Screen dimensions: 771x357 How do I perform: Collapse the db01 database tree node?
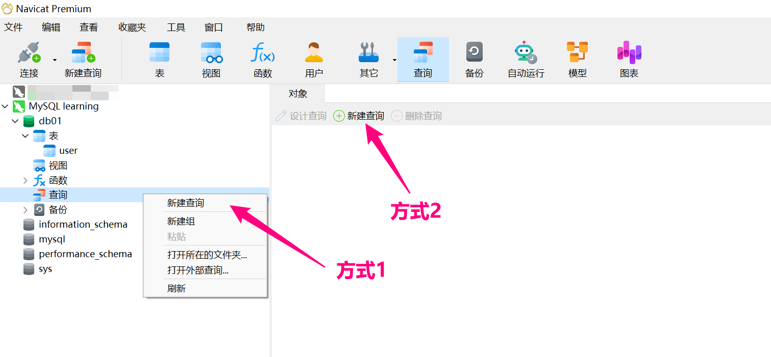click(15, 121)
